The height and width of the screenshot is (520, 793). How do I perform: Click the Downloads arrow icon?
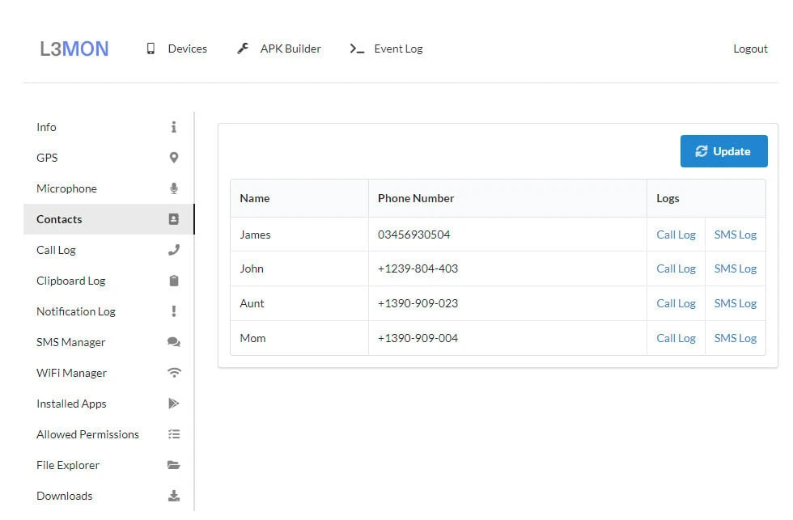coord(173,496)
